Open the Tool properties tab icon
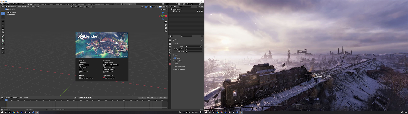This screenshot has height=114, width=408. (x=170, y=40)
